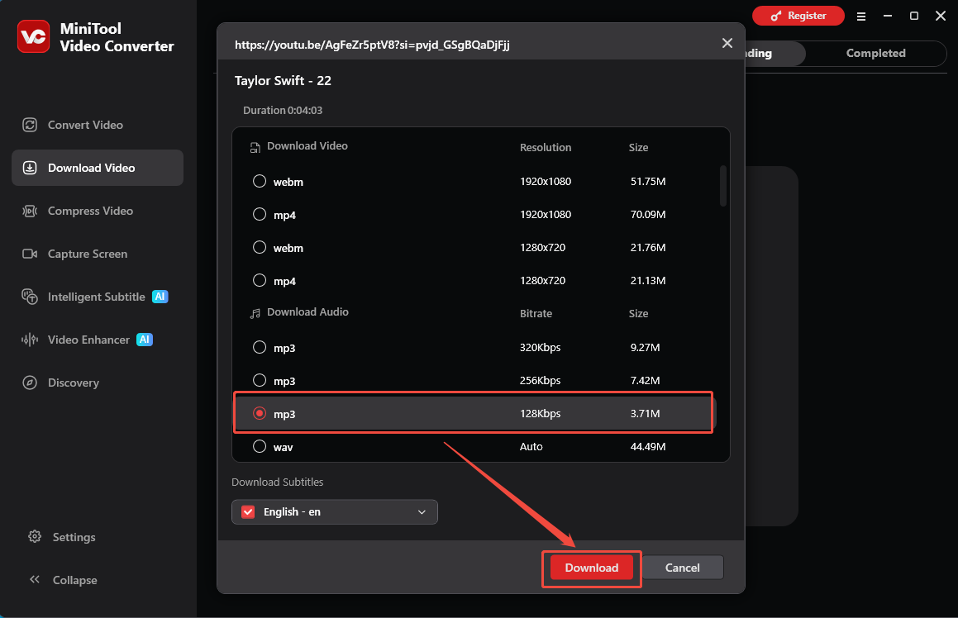This screenshot has width=958, height=618.
Task: Click the Download Video sidebar icon
Action: (30, 168)
